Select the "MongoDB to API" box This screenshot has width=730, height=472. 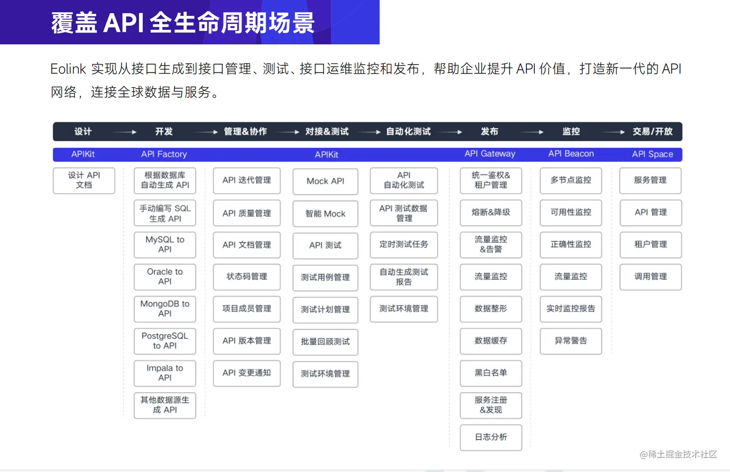[165, 309]
